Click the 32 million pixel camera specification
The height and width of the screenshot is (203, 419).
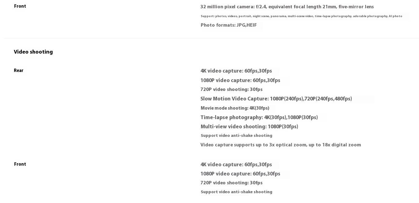pos(287,7)
